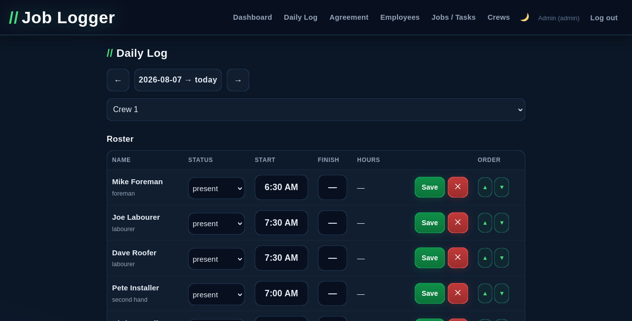Screen dimensions: 632x321
Task: Move Joe Labourer up in order
Action: [485, 223]
